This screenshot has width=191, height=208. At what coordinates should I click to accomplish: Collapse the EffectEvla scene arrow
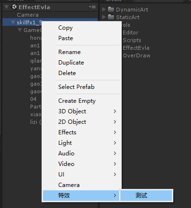coord(7,7)
